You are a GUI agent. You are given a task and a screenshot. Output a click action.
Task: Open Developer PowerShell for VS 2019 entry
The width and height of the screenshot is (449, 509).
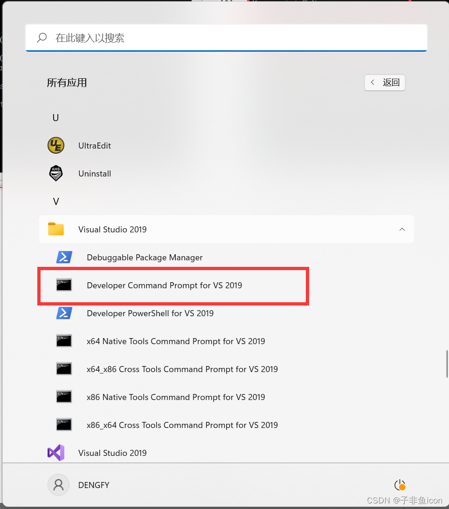click(150, 313)
